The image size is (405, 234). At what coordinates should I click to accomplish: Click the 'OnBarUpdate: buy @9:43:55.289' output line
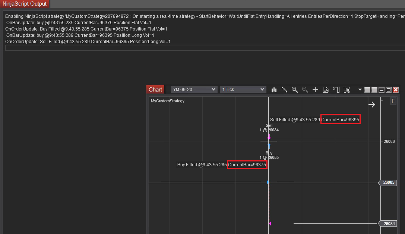point(80,35)
